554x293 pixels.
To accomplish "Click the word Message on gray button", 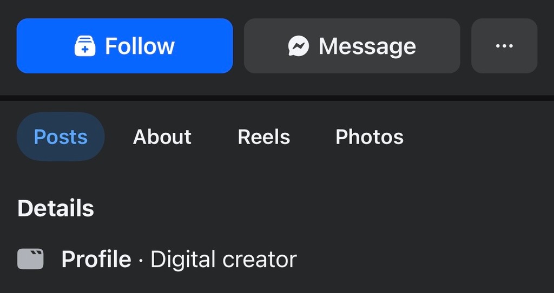I will pyautogui.click(x=367, y=46).
